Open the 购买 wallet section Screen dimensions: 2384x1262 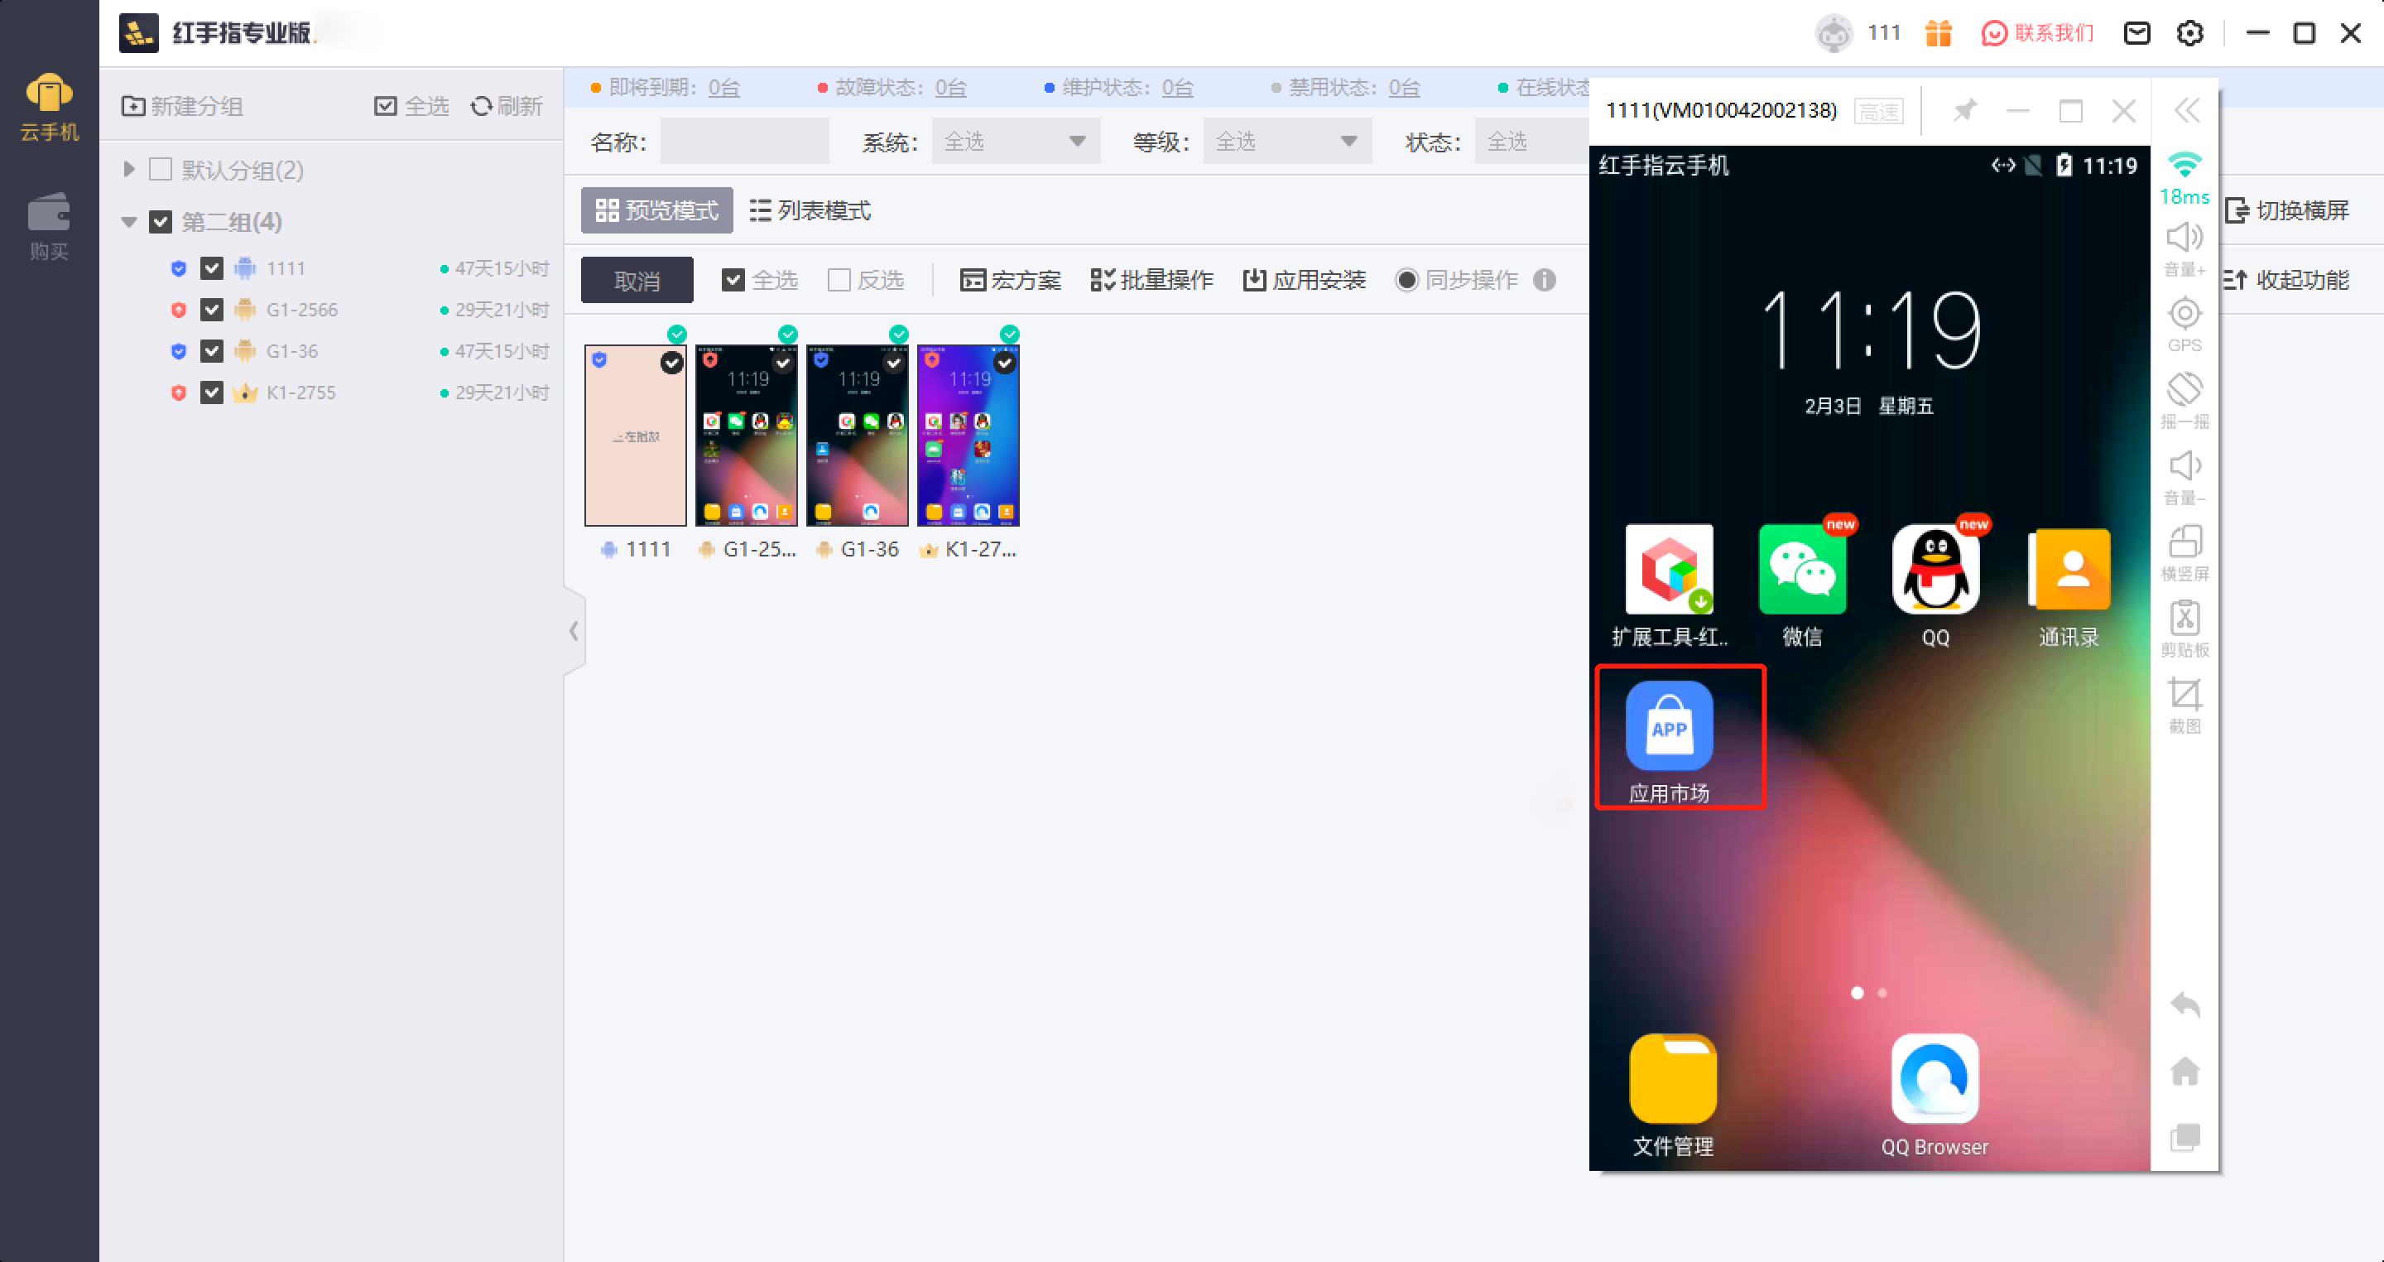tap(49, 227)
